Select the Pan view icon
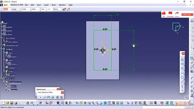Screen dimensions: 194x109 85,103
